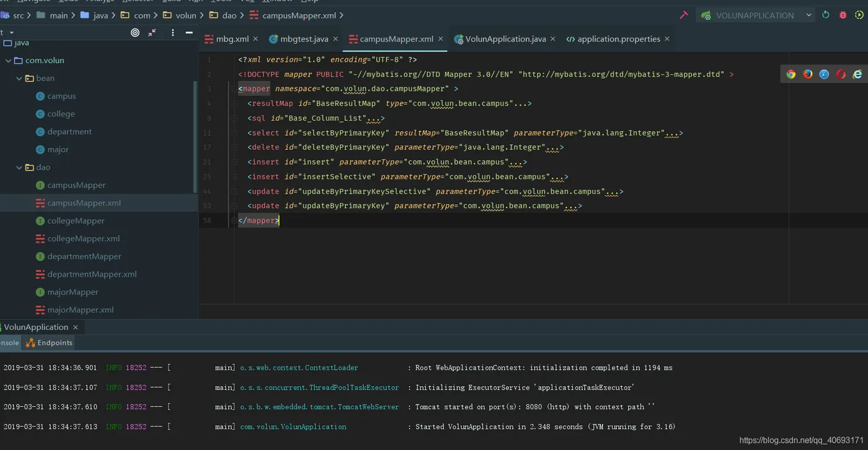Hide the project panel with minus icon

(x=189, y=33)
